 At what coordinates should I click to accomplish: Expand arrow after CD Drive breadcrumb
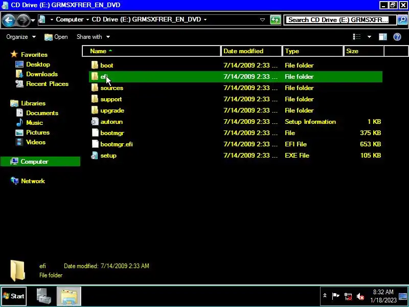(x=206, y=19)
